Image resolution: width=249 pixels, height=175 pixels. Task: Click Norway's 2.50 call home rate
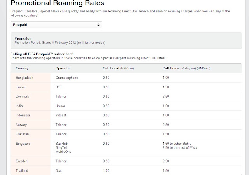click(x=166, y=125)
